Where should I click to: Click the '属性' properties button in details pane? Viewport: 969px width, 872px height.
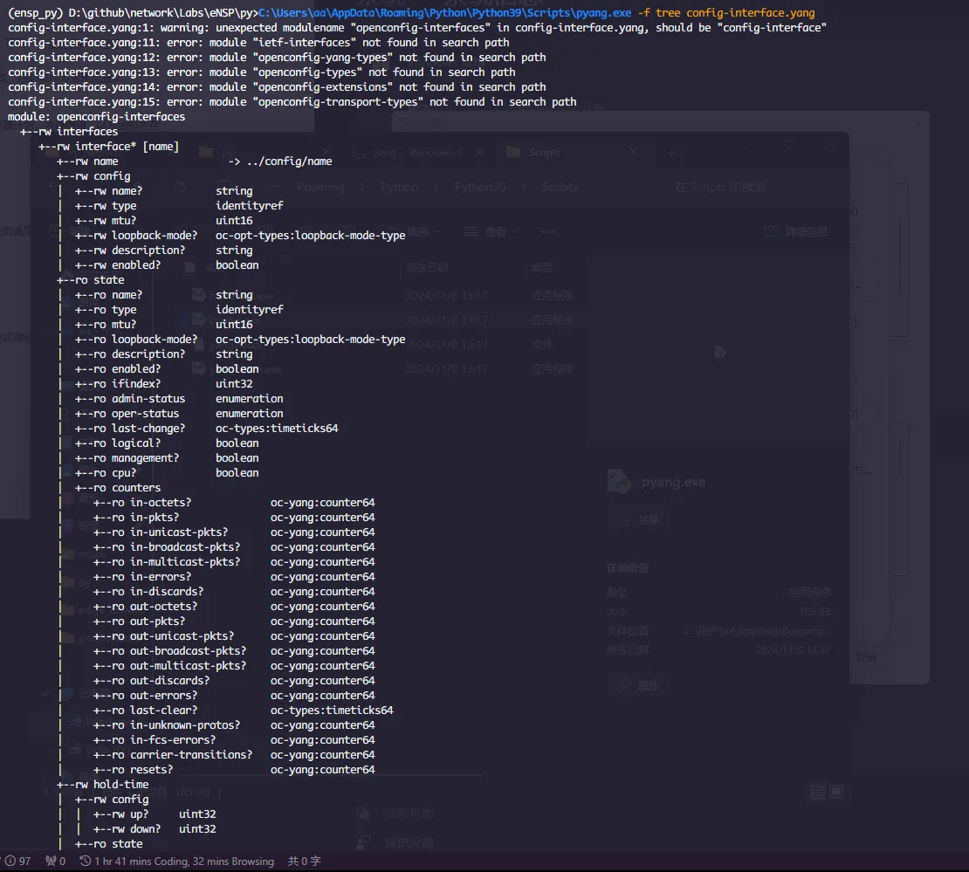[x=640, y=684]
